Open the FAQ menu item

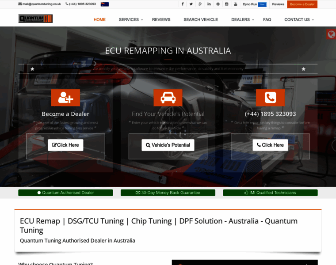click(x=267, y=20)
